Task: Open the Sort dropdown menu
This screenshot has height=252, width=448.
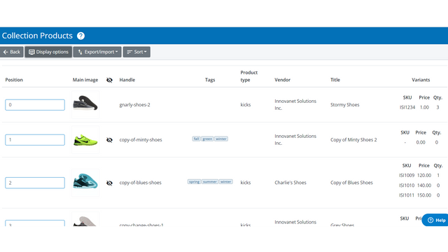Action: [x=136, y=52]
